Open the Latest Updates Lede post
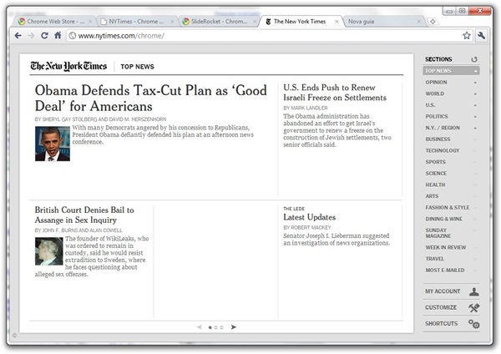 click(x=309, y=217)
